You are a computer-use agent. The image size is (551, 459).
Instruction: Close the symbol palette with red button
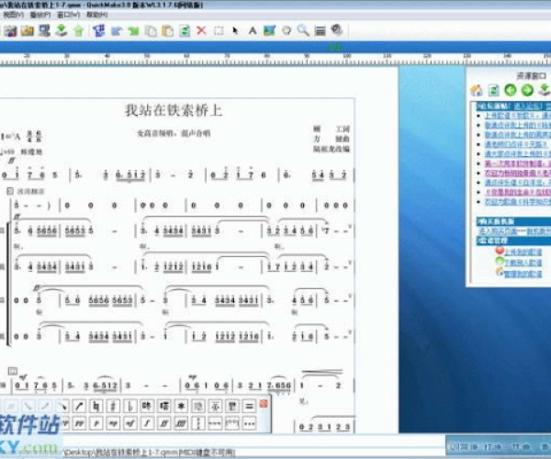click(x=264, y=404)
